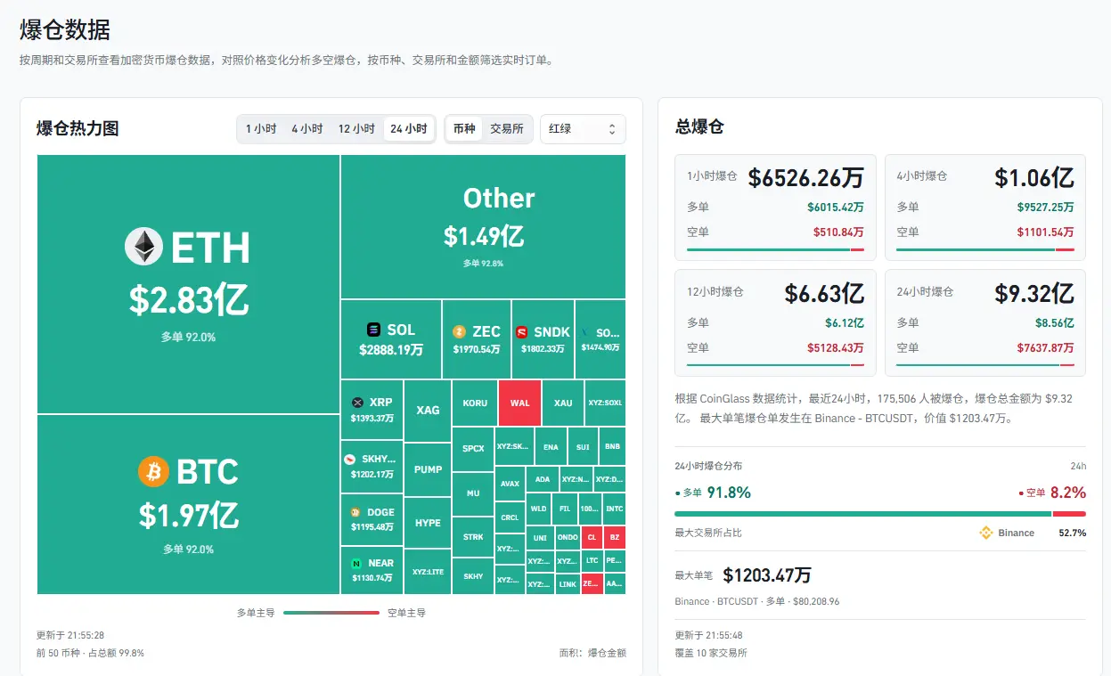Click the WLD heatmap tile
This screenshot has width=1111, height=676.
538,509
